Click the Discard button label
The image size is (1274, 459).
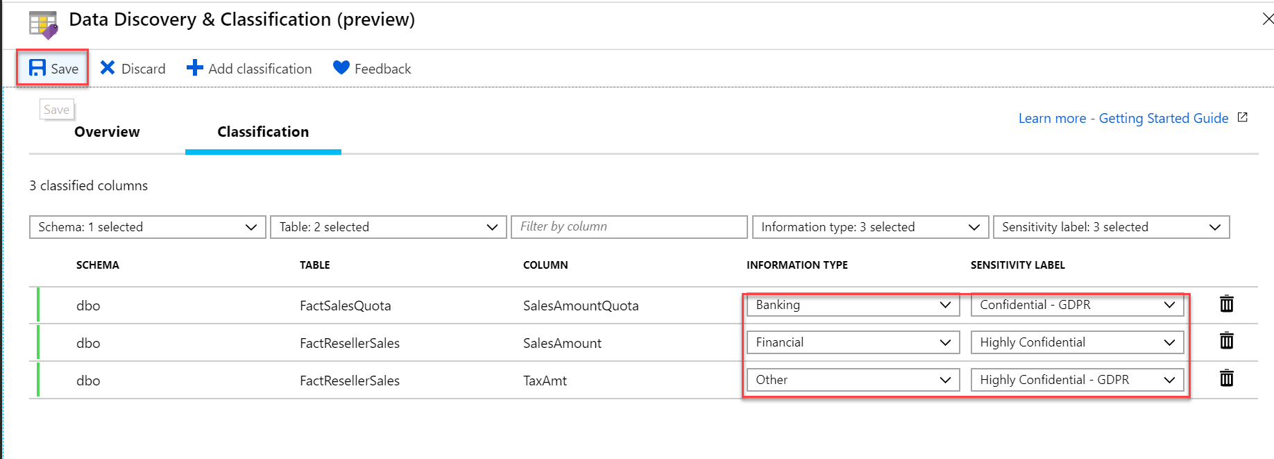144,69
